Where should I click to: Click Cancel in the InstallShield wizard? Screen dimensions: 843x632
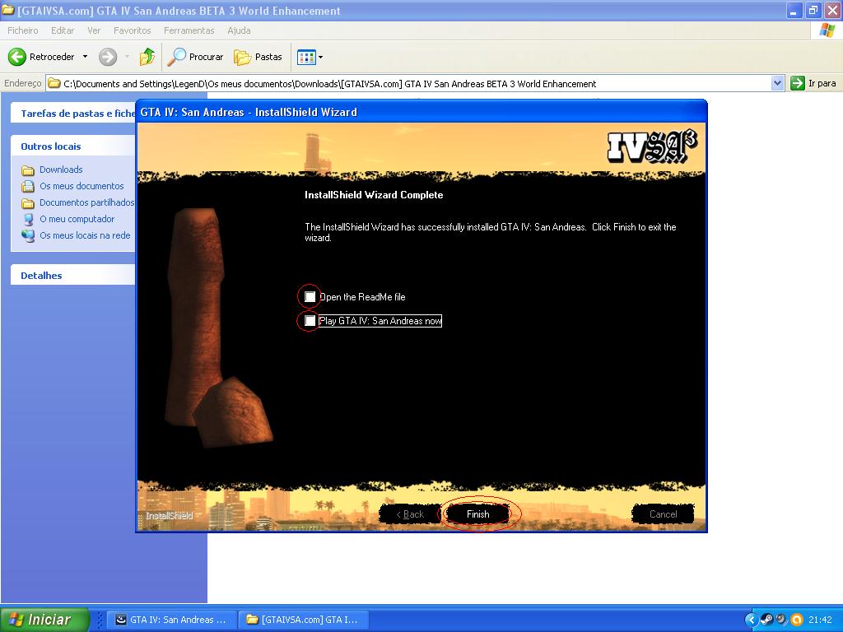[663, 514]
